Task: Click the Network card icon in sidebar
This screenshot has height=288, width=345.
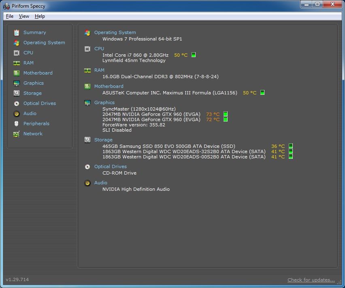Action: [x=17, y=134]
